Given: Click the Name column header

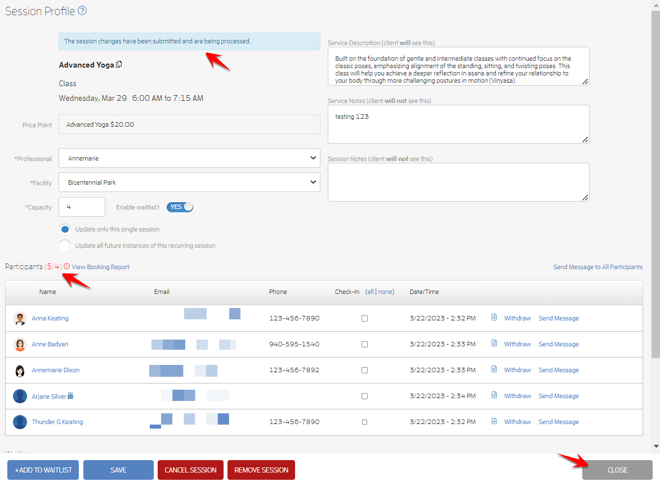Looking at the screenshot, I should (x=47, y=292).
